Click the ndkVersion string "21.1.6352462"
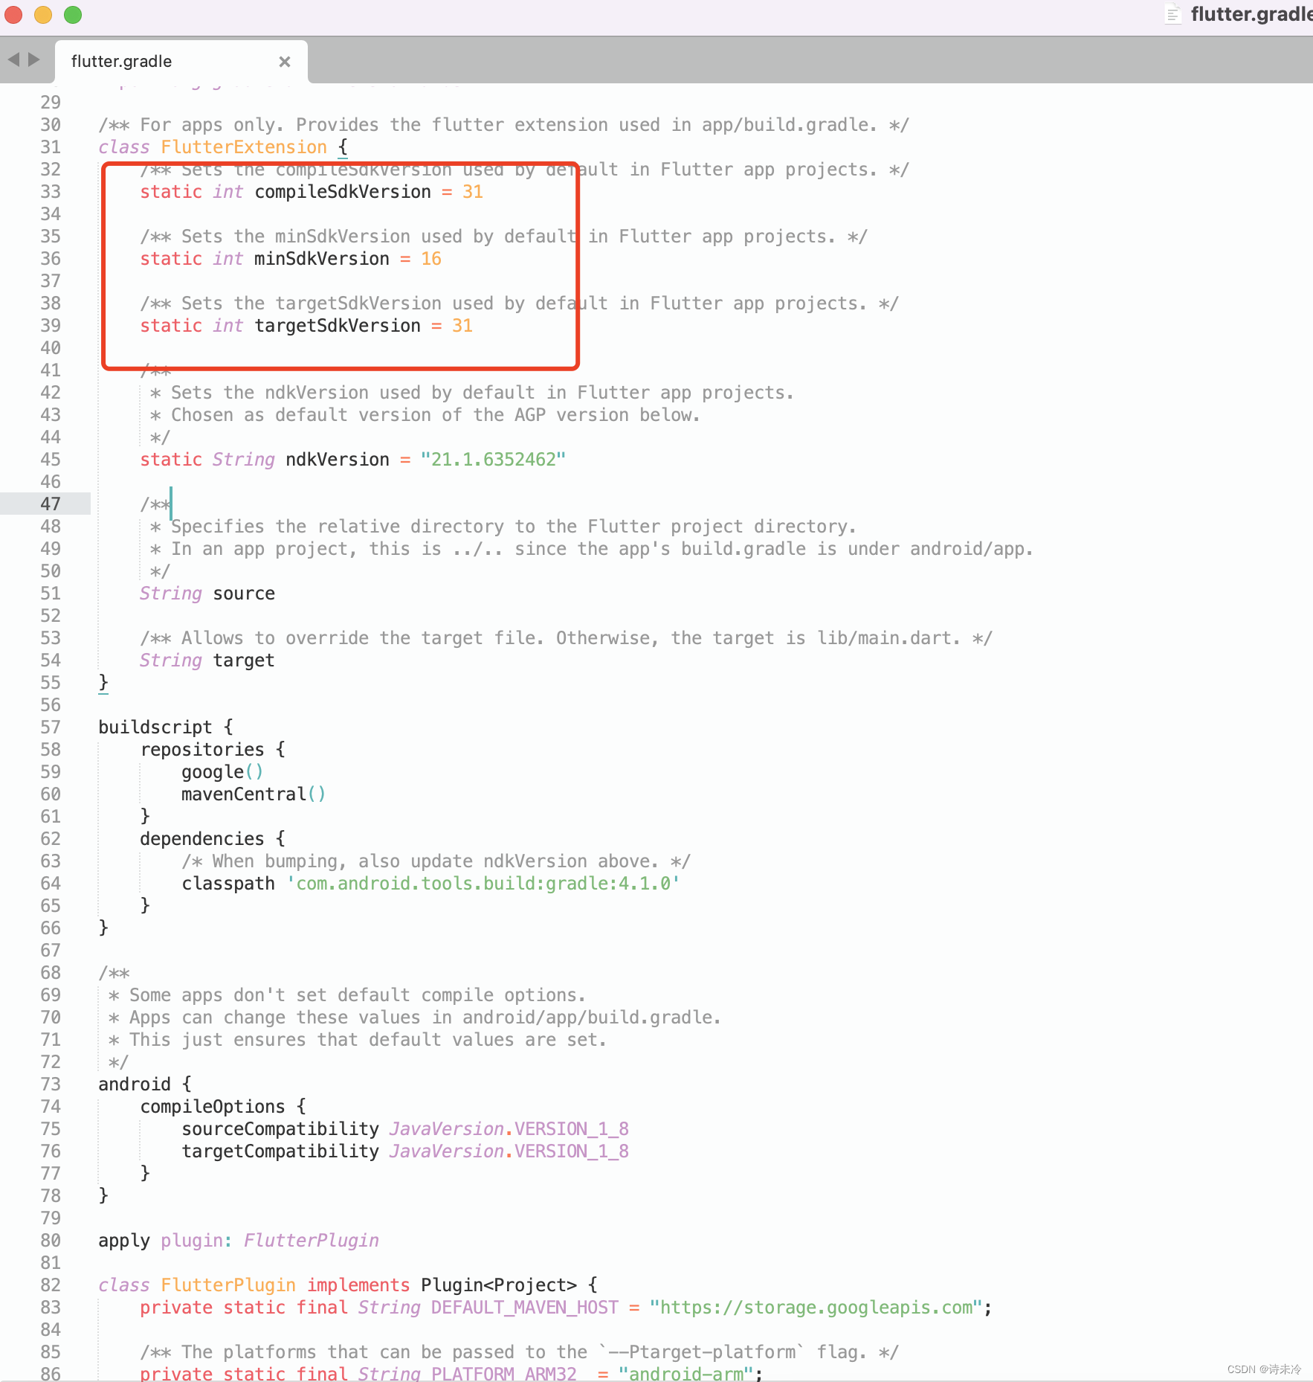 [x=493, y=459]
